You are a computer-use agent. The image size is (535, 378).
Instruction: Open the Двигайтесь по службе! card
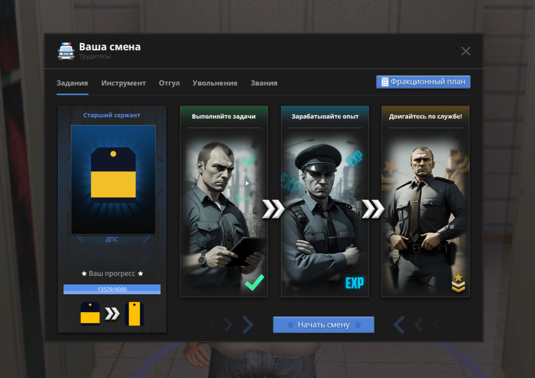point(426,201)
